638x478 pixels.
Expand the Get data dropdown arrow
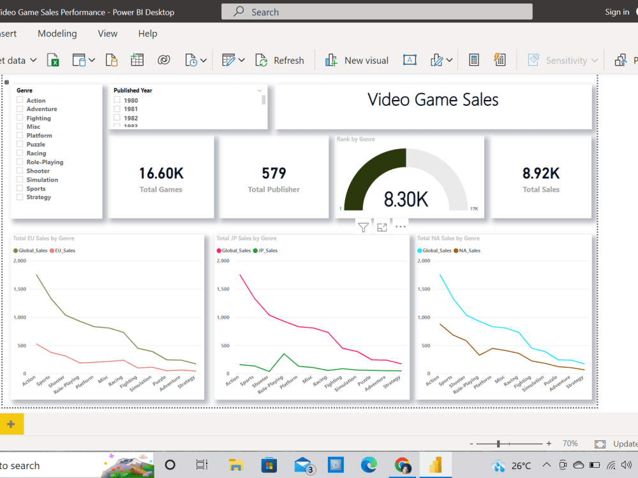33,60
